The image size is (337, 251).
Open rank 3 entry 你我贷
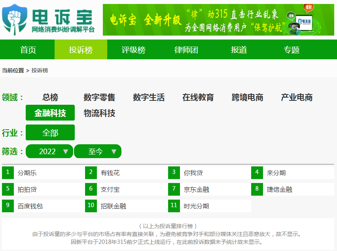tap(210, 173)
